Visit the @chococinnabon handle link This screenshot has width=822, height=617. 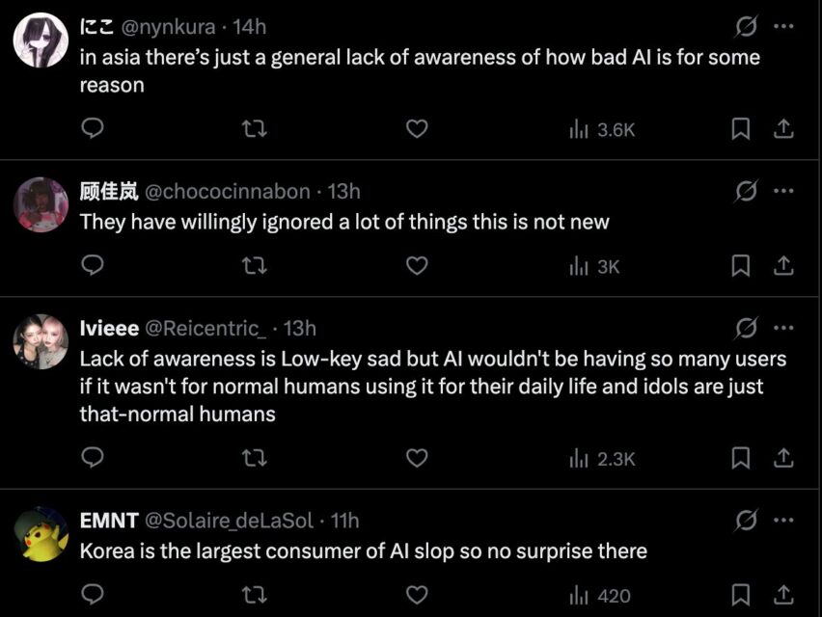[x=228, y=191]
